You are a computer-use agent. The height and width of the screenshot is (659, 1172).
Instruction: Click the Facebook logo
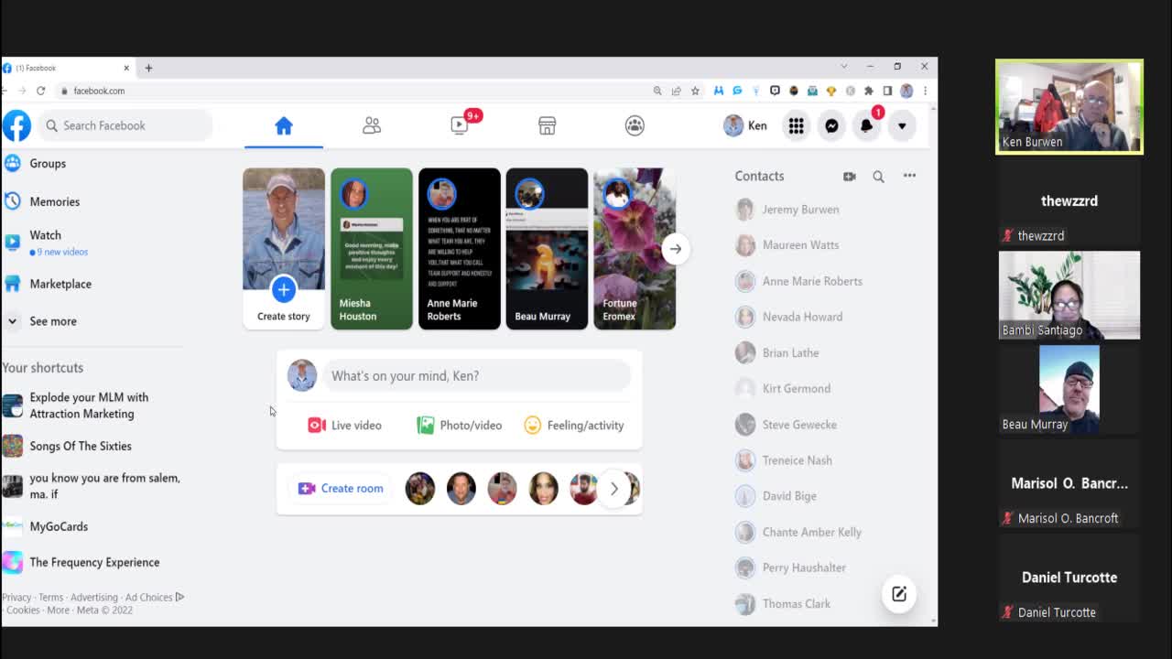(16, 125)
